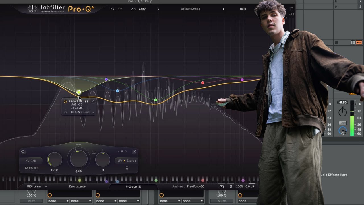Copy current state to other A/B slot
364x205 pixels.
(142, 9)
